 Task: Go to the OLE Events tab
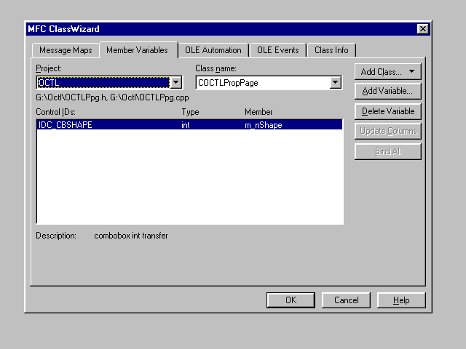pos(278,50)
